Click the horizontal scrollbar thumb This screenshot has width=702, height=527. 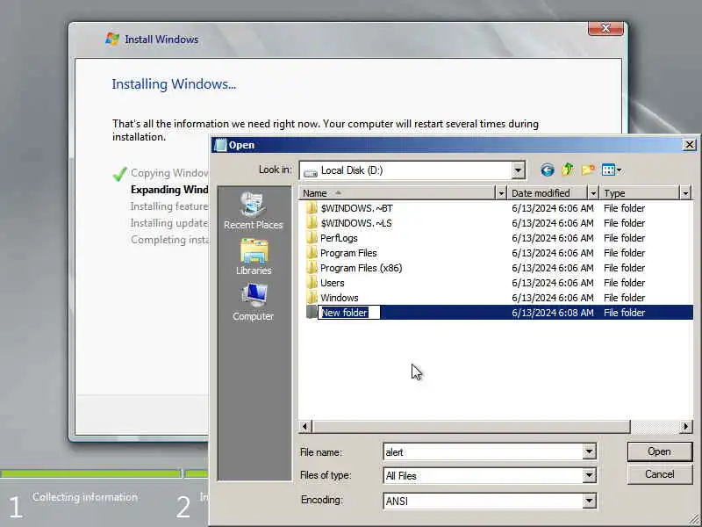point(471,426)
